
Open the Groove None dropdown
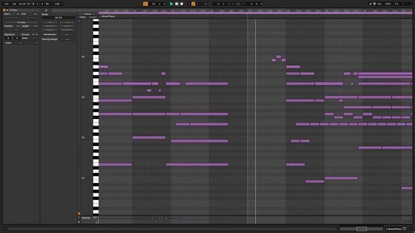click(29, 38)
